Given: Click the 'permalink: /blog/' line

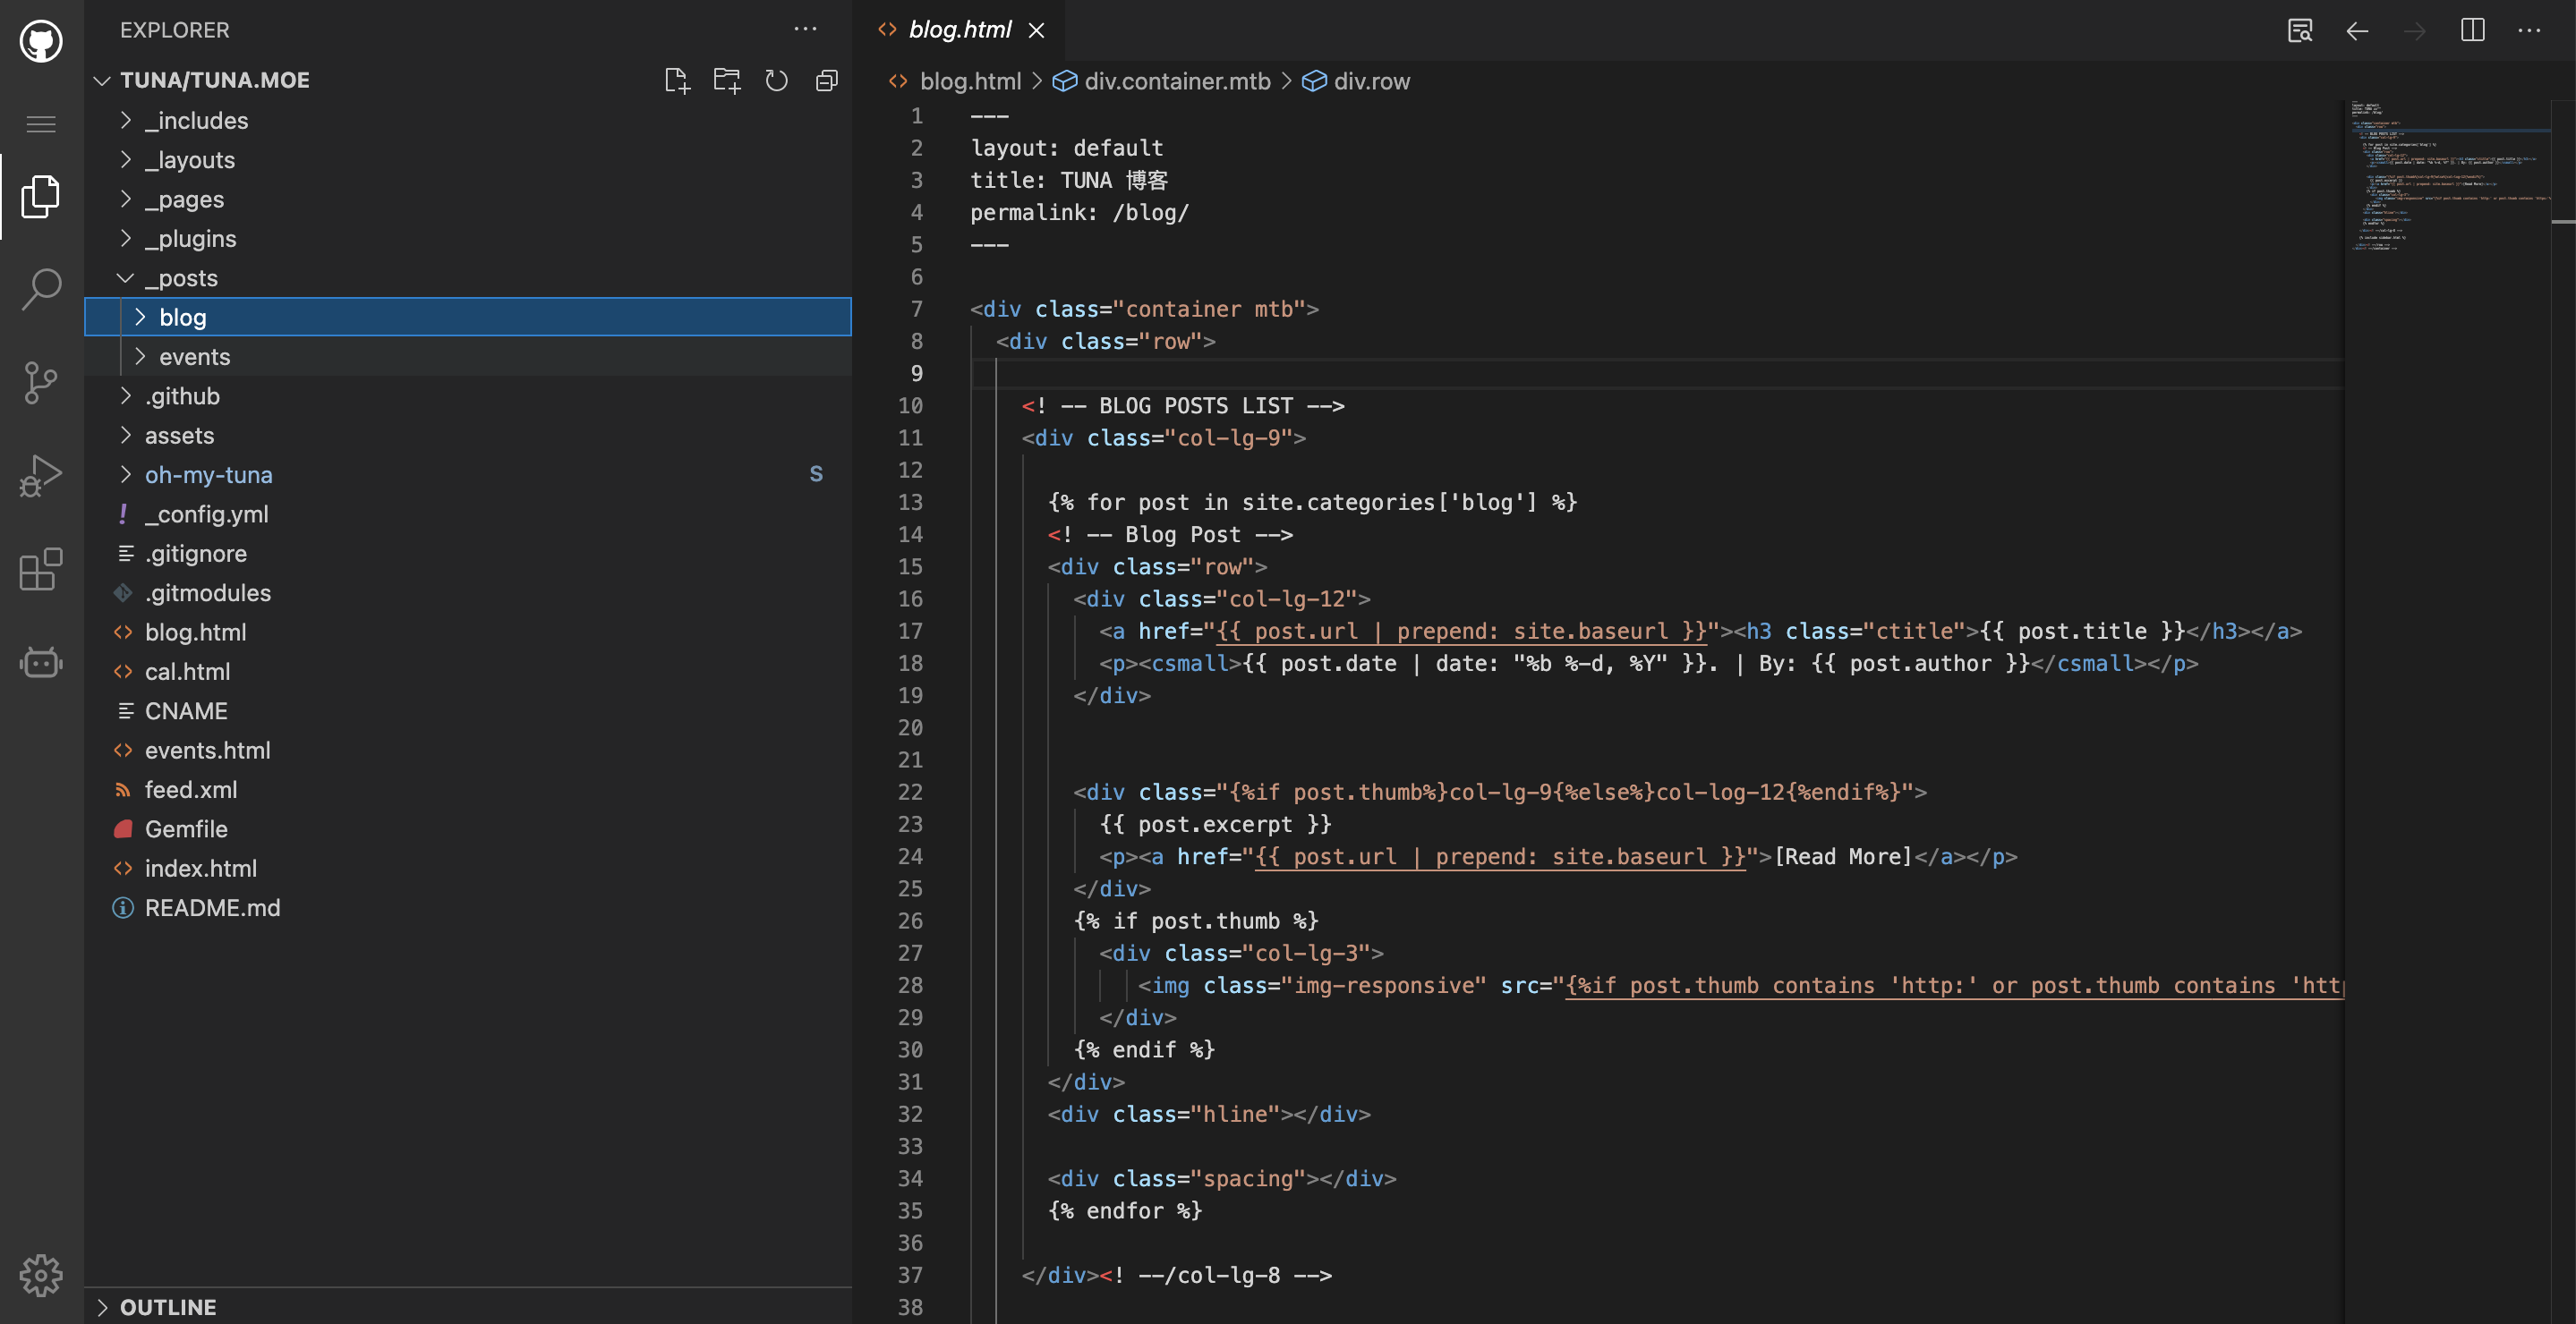Looking at the screenshot, I should (1079, 213).
